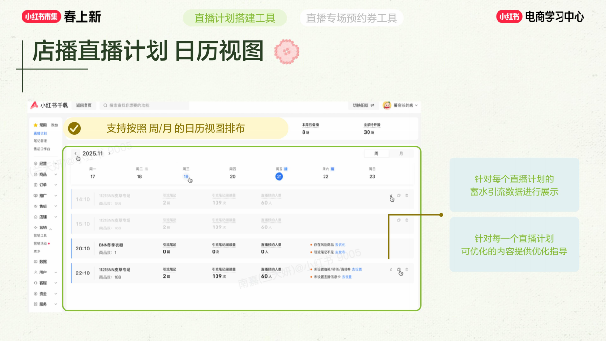Select the copy icon beside the 14:10 plan
This screenshot has height=341, width=606.
pos(398,195)
